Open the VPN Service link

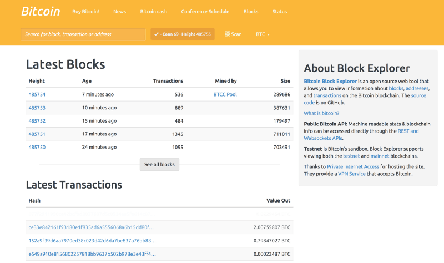352,174
